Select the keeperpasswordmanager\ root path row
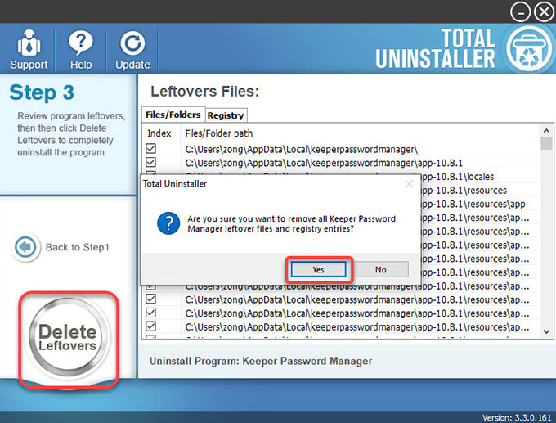This screenshot has width=556, height=423. coord(302,150)
